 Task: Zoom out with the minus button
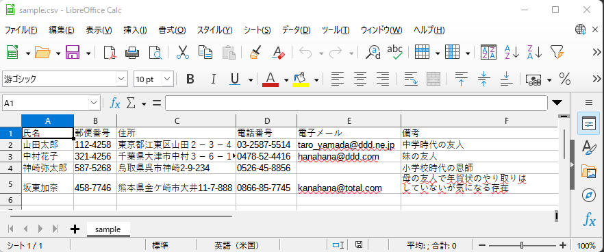pyautogui.click(x=481, y=245)
